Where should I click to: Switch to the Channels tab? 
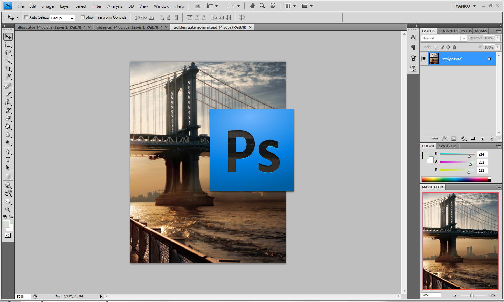[x=448, y=31]
